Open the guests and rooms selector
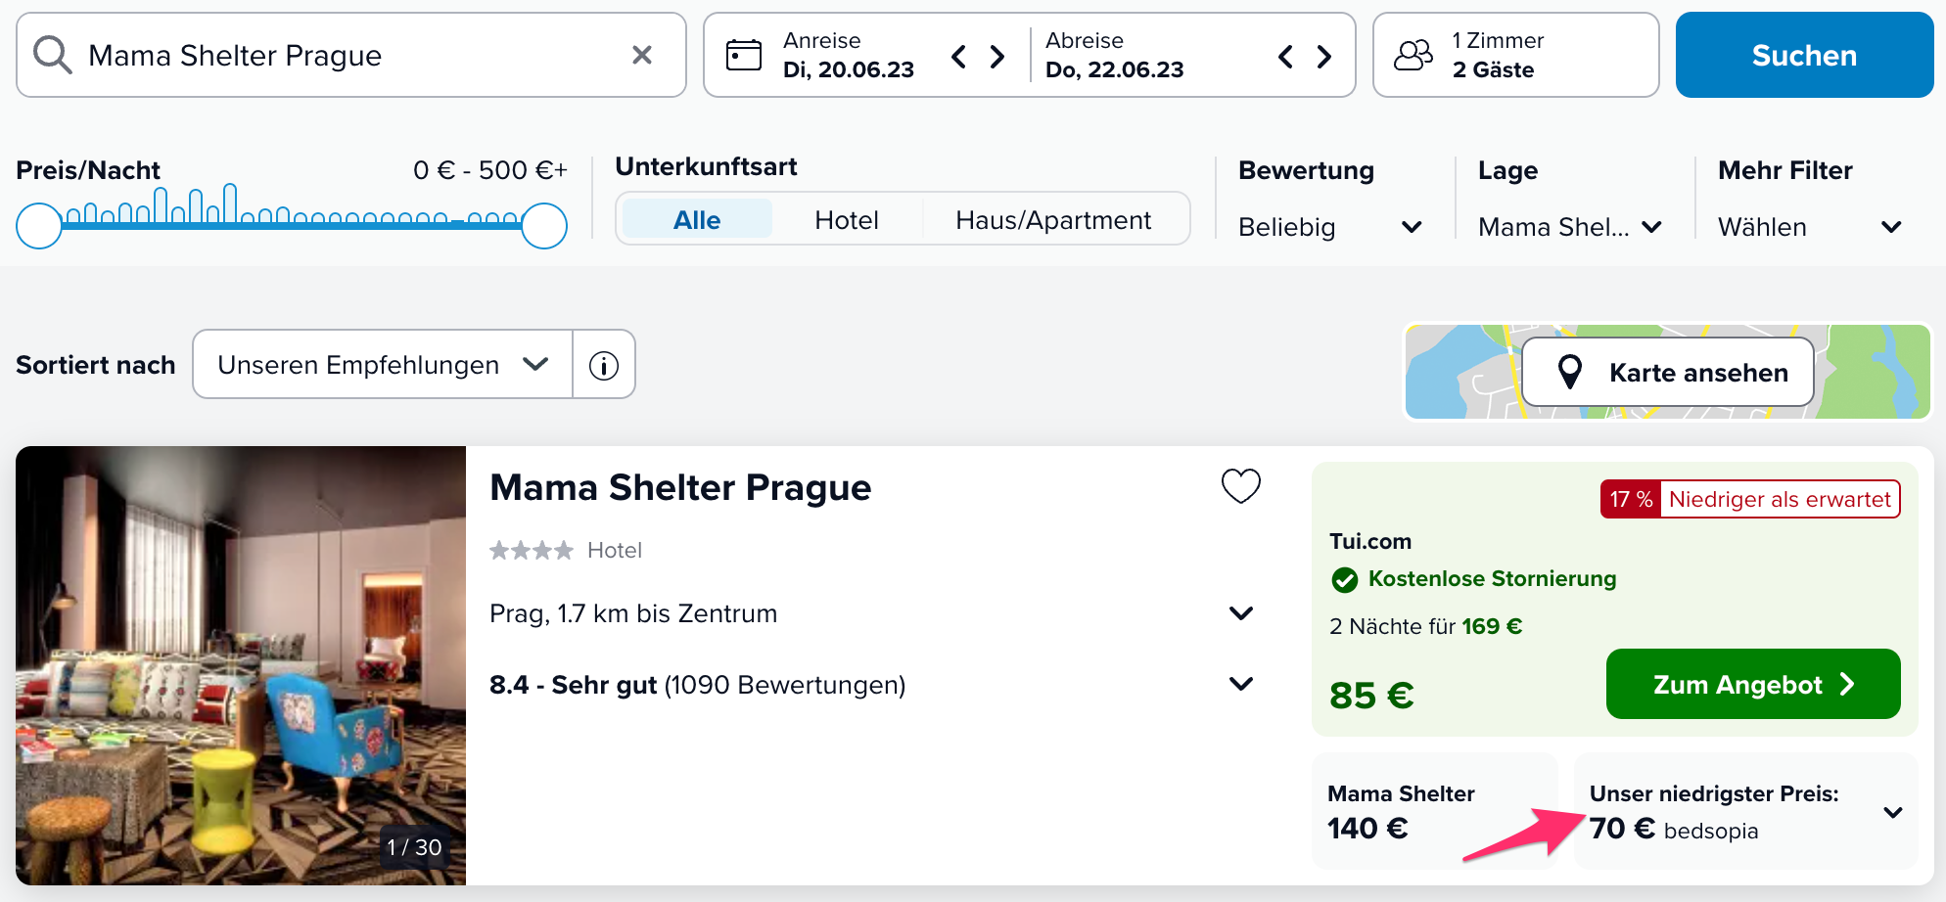Viewport: 1946px width, 902px height. coord(1516,55)
